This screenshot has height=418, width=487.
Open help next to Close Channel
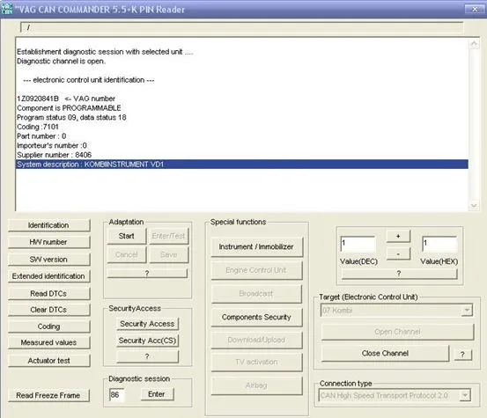pos(462,355)
